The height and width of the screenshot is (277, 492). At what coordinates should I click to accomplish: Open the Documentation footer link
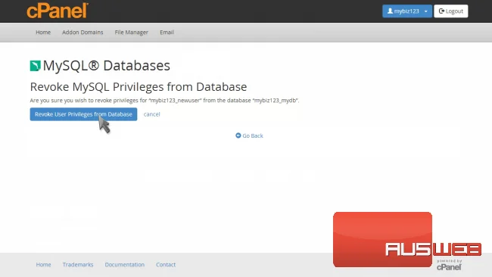coord(125,264)
